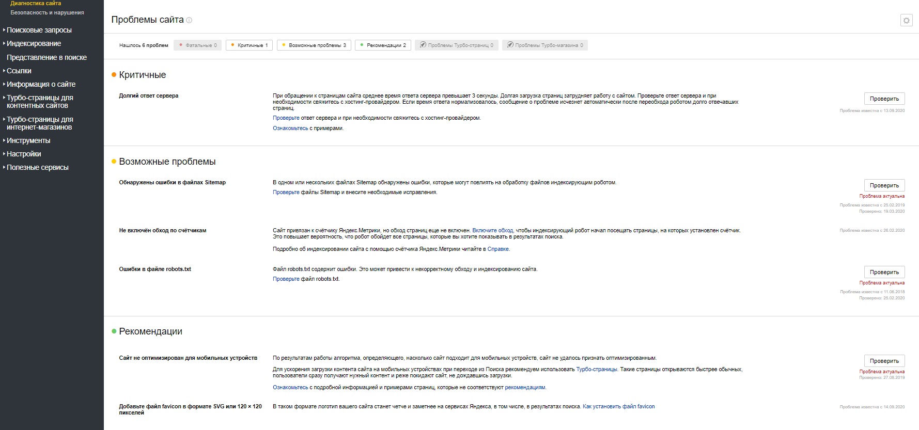Click Проверить for mobile optimization issue
Image resolution: width=919 pixels, height=430 pixels.
(x=884, y=361)
